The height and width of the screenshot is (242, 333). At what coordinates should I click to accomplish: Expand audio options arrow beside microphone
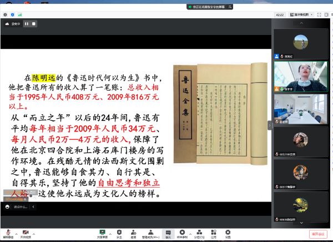[17, 231]
